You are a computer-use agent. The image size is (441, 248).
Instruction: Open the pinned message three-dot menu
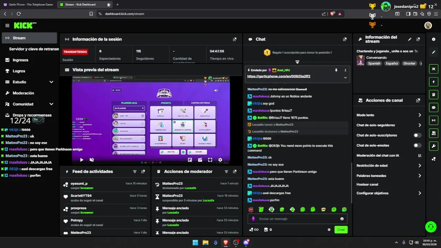click(x=345, y=70)
